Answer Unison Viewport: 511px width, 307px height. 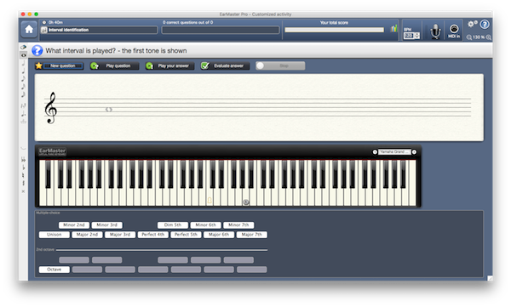(x=55, y=235)
